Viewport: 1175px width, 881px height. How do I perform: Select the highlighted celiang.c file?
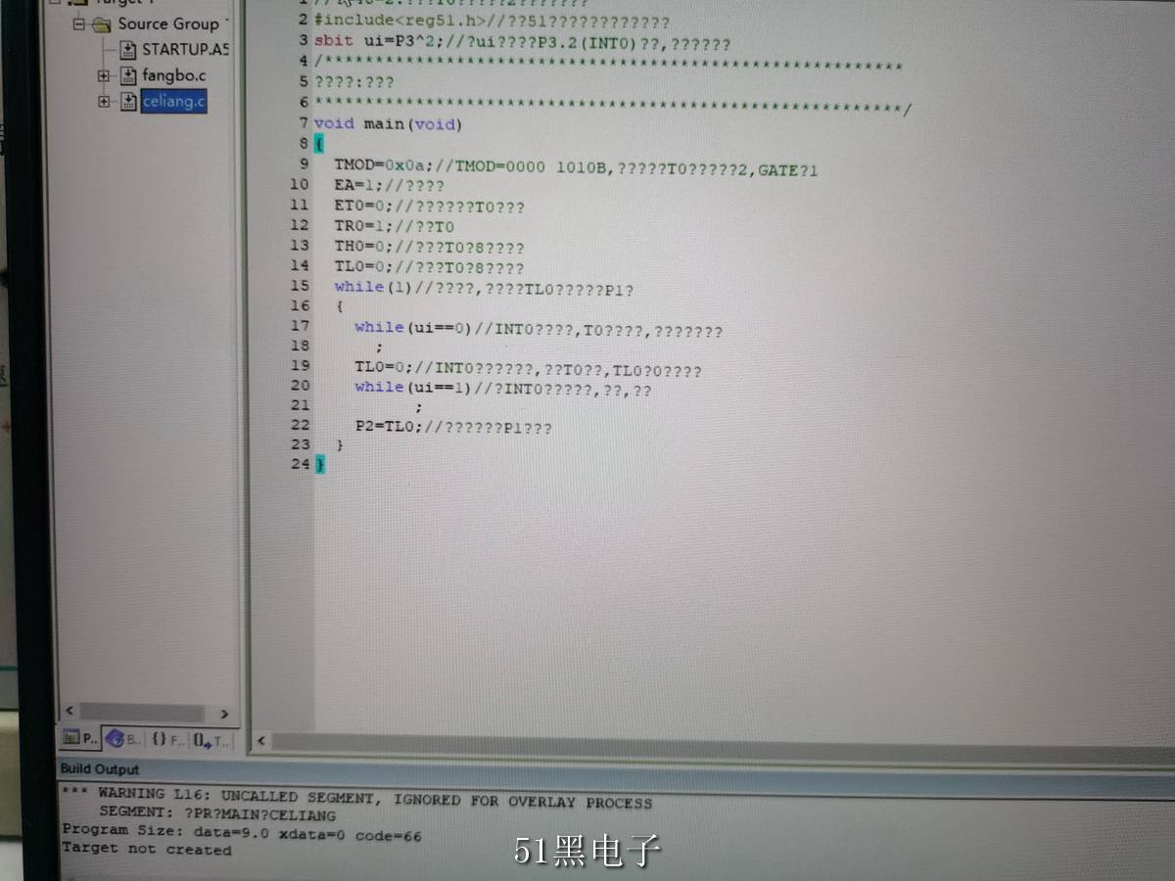coord(174,102)
